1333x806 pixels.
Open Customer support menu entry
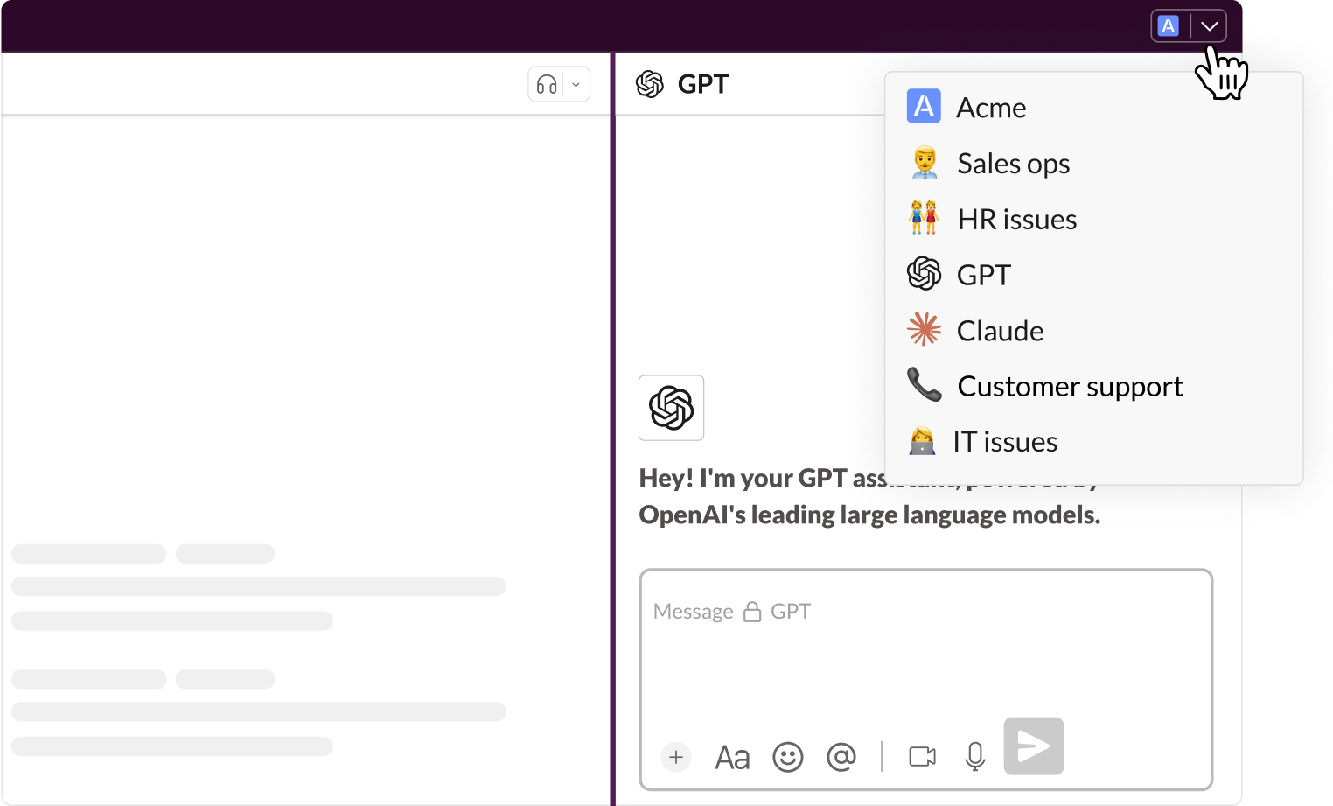[1093, 386]
